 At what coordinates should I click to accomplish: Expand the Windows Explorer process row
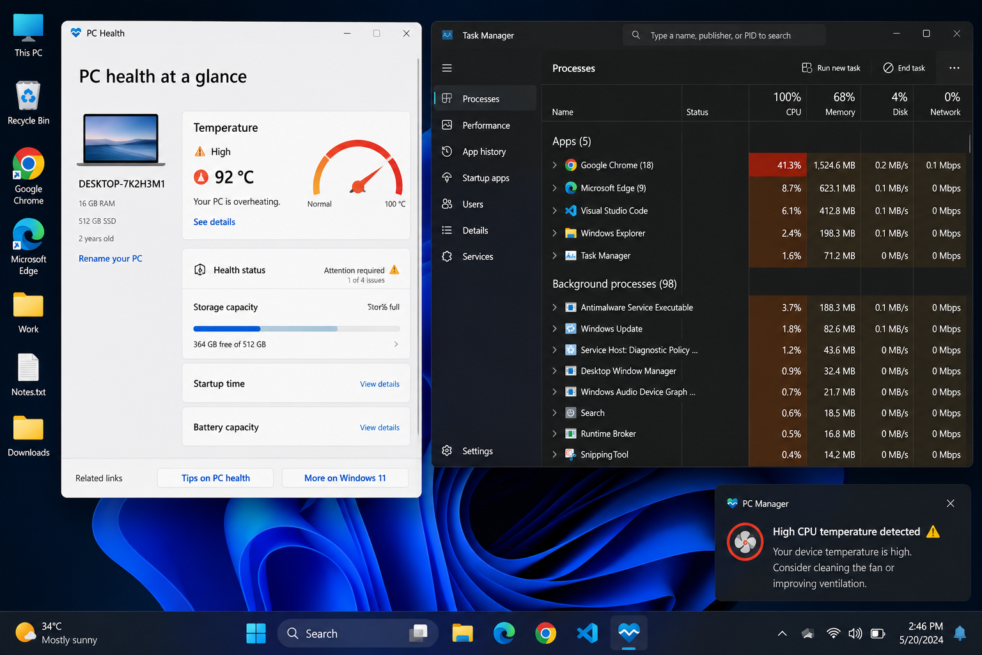554,233
